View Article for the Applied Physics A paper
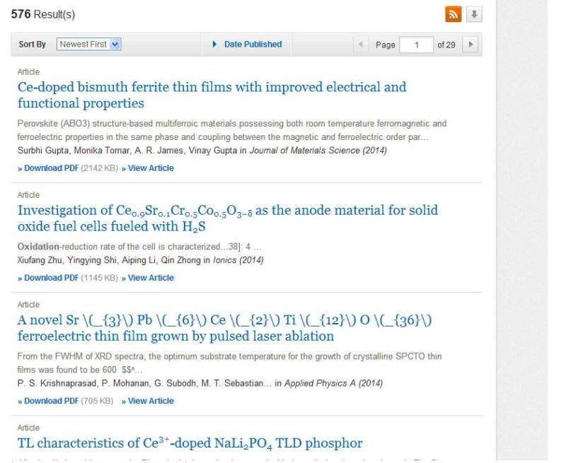The height and width of the screenshot is (463, 566). pos(150,401)
